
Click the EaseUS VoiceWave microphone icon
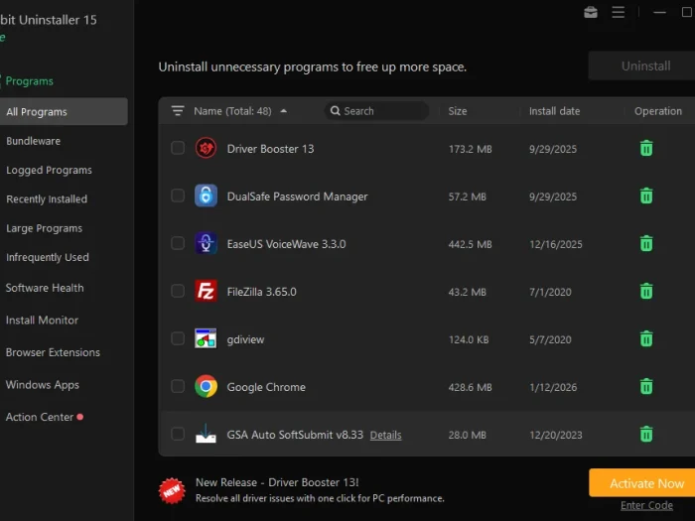(206, 243)
